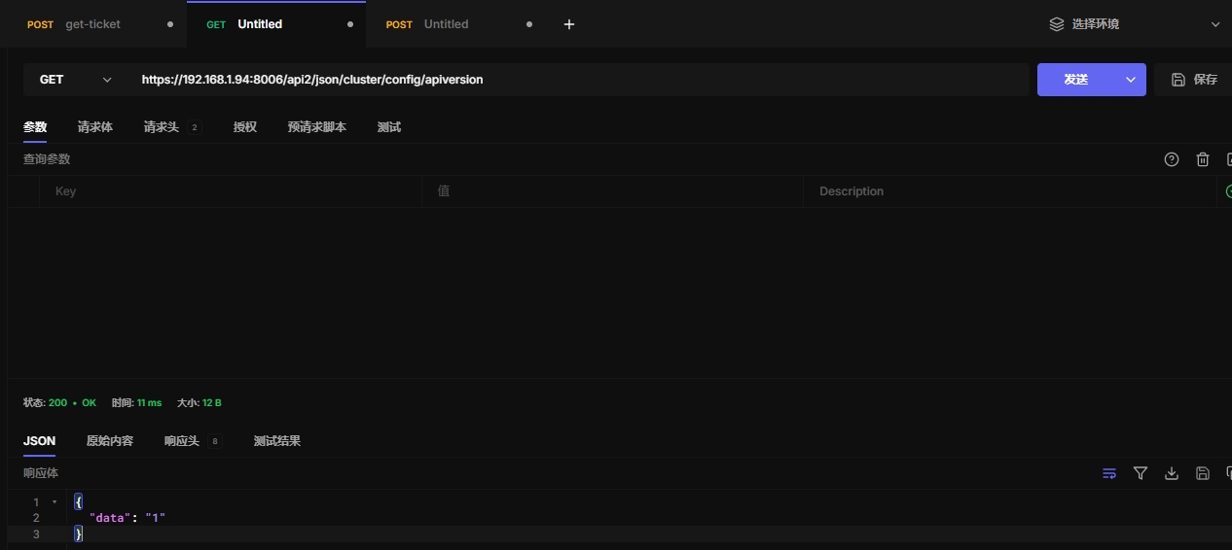This screenshot has width=1232, height=550.
Task: Click the trash icon to clear query params
Action: [1203, 159]
